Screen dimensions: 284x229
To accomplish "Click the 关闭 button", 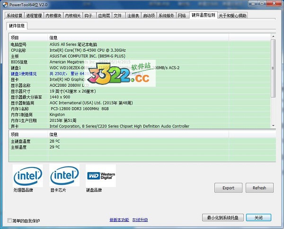I will [258, 218].
